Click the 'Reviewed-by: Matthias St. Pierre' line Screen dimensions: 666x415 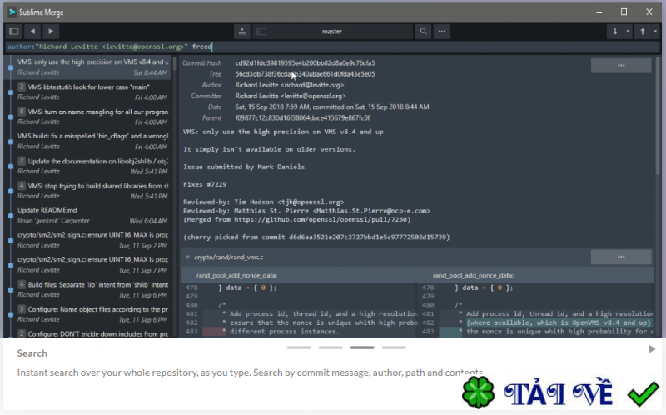306,211
